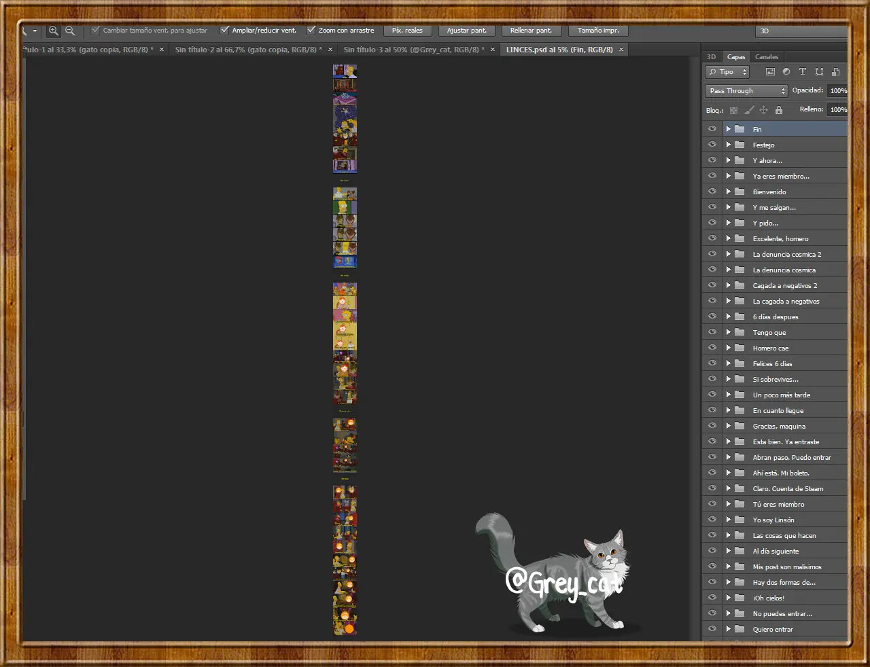
Task: Open the zoom tool preset dropdown arrow
Action: [35, 31]
